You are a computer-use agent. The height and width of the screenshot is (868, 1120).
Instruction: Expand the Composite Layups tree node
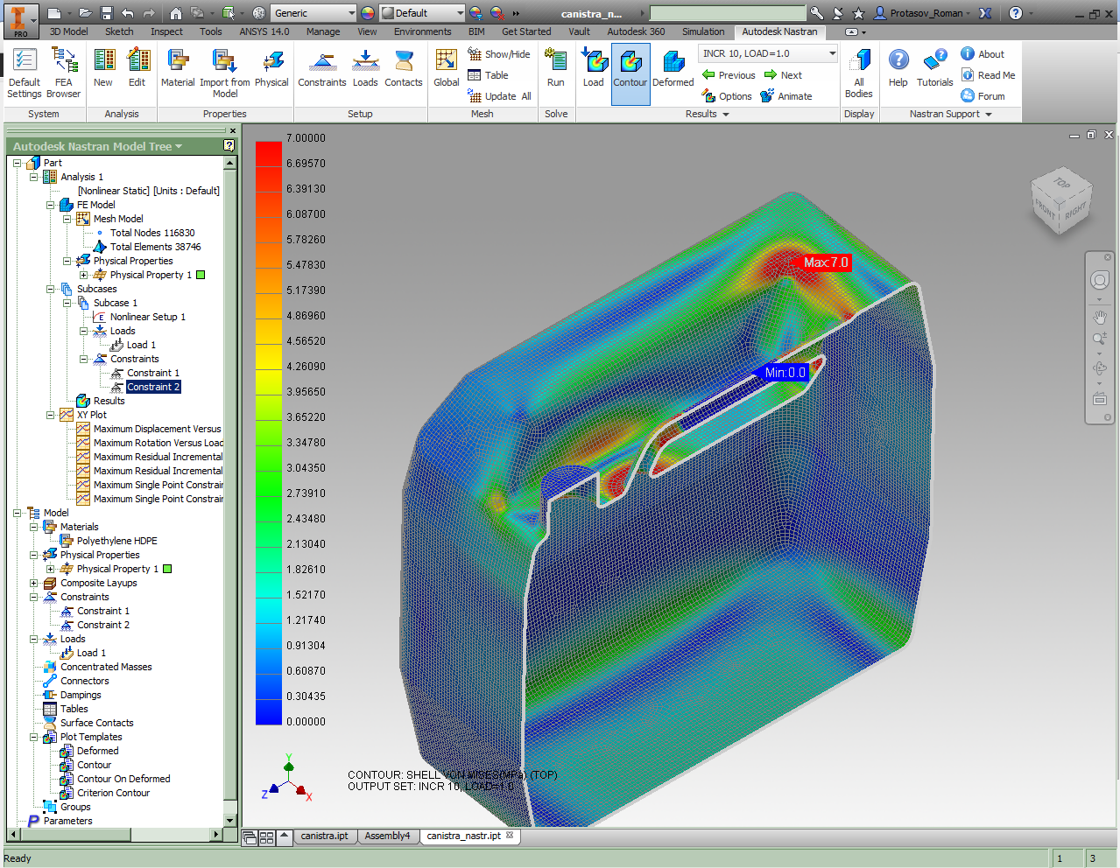[x=34, y=583]
